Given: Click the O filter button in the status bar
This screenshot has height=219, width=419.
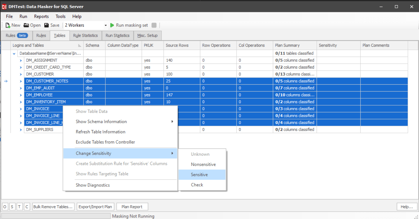Looking at the screenshot, I should [x=5, y=206].
